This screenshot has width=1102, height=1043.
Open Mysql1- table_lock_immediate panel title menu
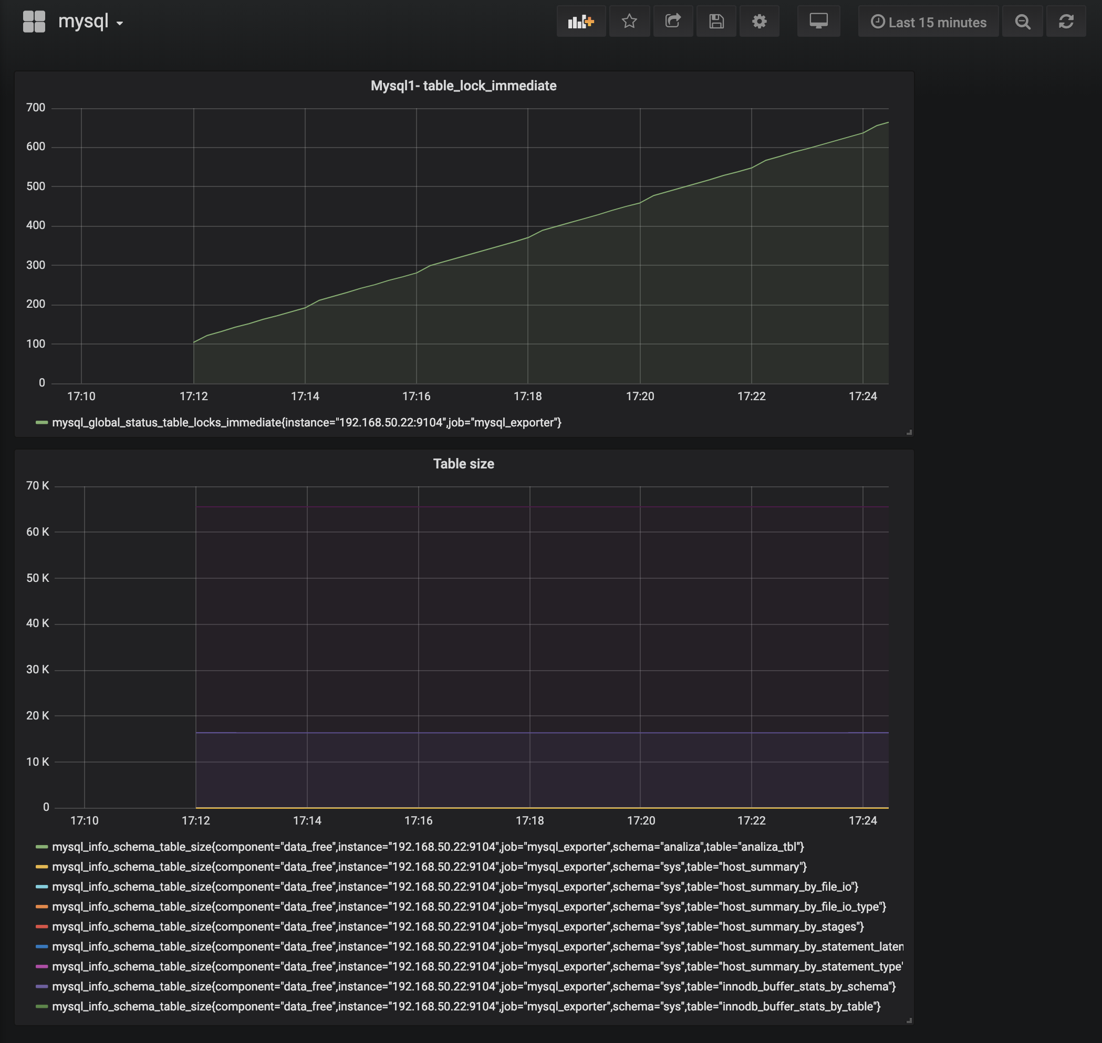pyautogui.click(x=464, y=86)
